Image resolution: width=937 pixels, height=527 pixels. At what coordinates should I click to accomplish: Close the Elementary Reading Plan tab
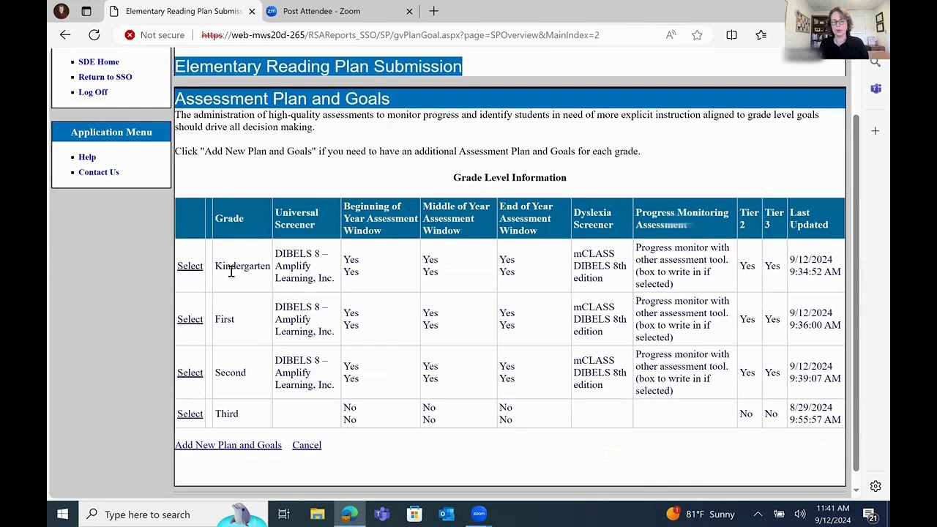point(252,11)
